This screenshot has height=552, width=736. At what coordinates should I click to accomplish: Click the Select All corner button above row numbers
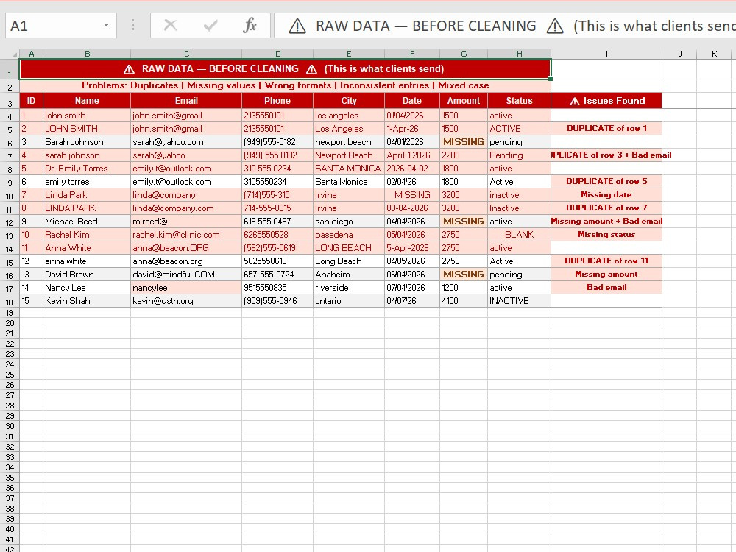15,52
